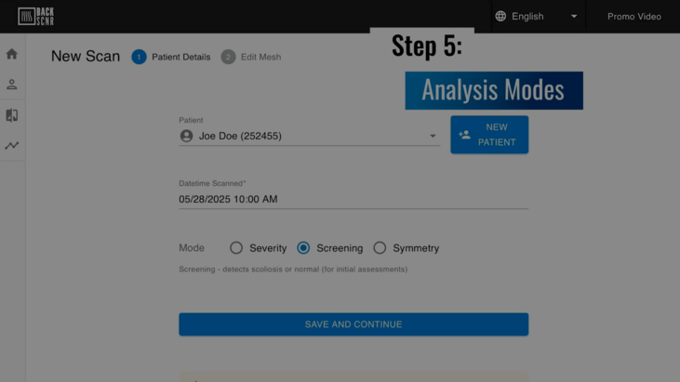
Task: Expand the Patient selection dropdown arrow
Action: [433, 136]
